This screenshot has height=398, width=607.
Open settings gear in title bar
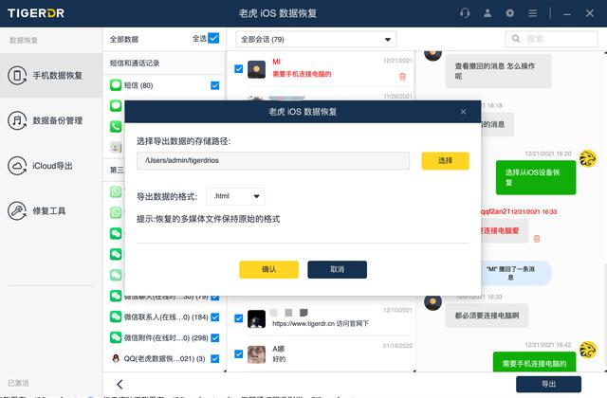click(510, 13)
